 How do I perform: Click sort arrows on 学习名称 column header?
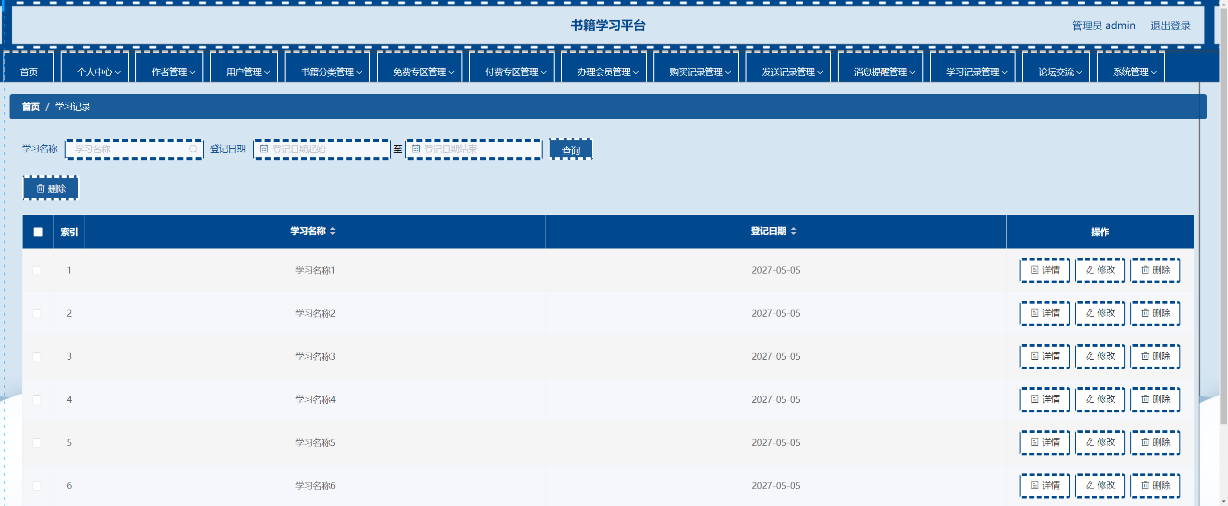coord(333,231)
